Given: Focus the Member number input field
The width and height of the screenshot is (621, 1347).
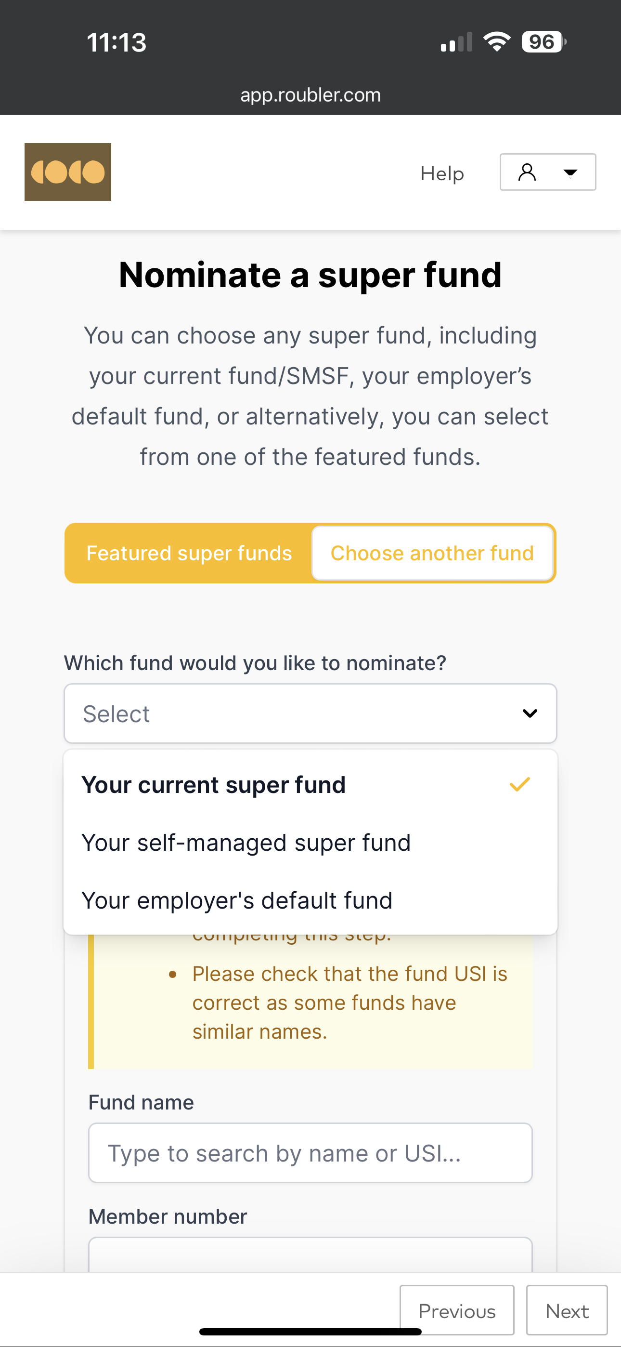Looking at the screenshot, I should click(310, 1255).
